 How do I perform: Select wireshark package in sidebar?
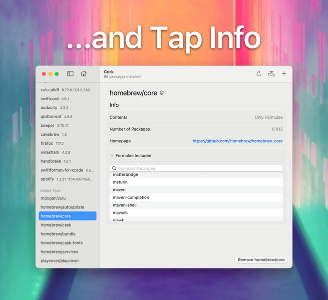[x=68, y=152]
